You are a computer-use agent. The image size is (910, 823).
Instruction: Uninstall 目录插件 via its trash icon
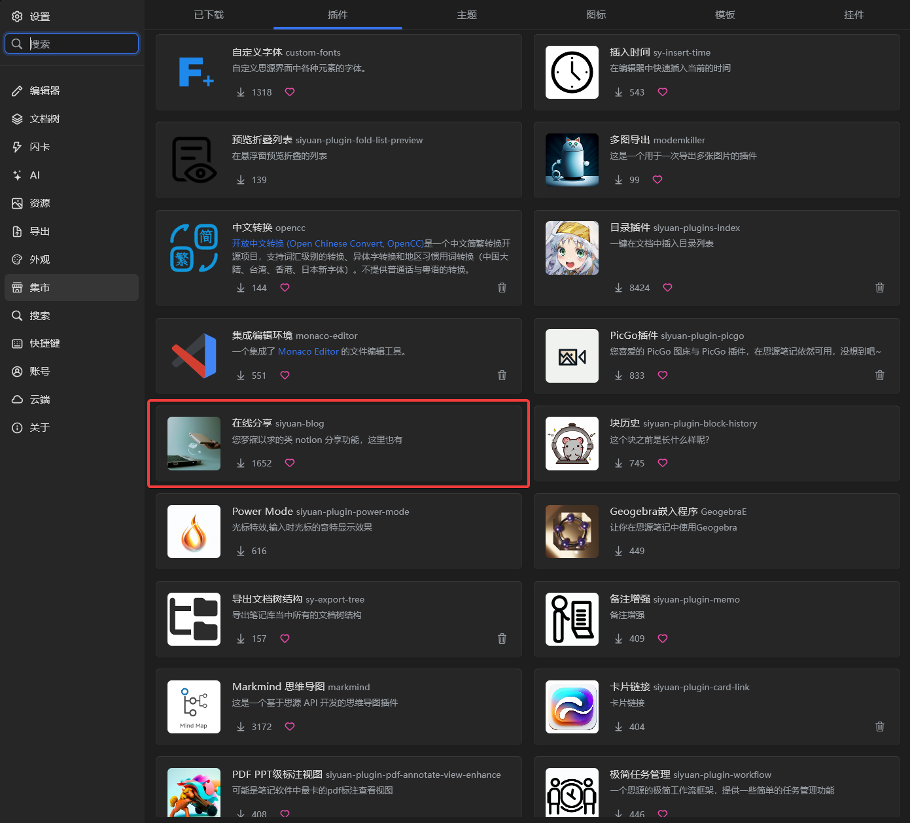880,288
